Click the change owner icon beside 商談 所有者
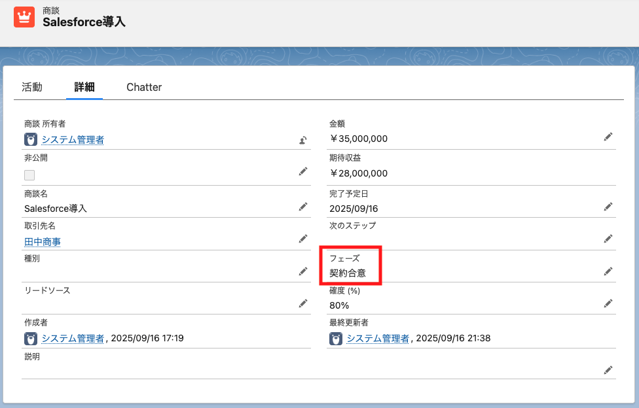 302,139
